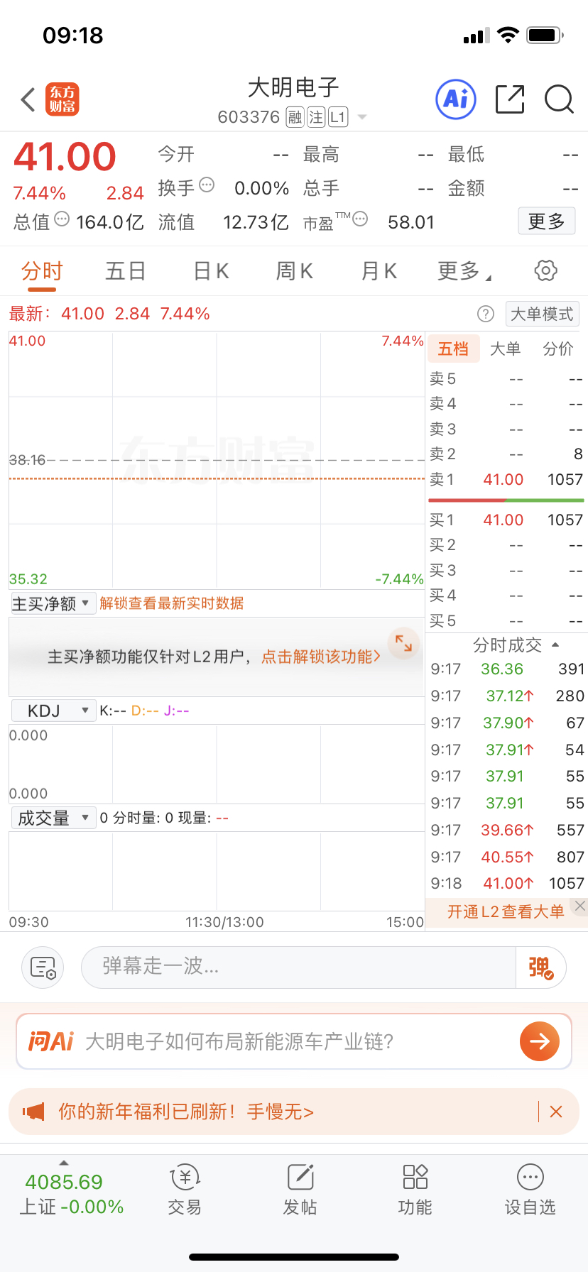The image size is (588, 1272).
Task: Tap the back arrow icon
Action: click(x=28, y=99)
